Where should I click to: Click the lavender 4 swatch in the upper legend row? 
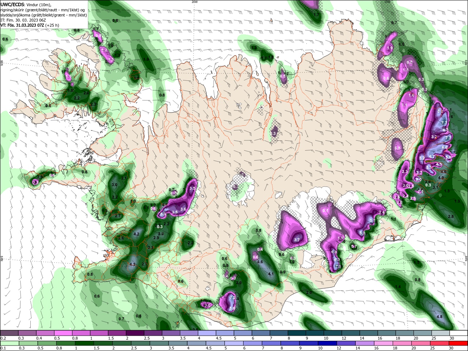click(207, 333)
